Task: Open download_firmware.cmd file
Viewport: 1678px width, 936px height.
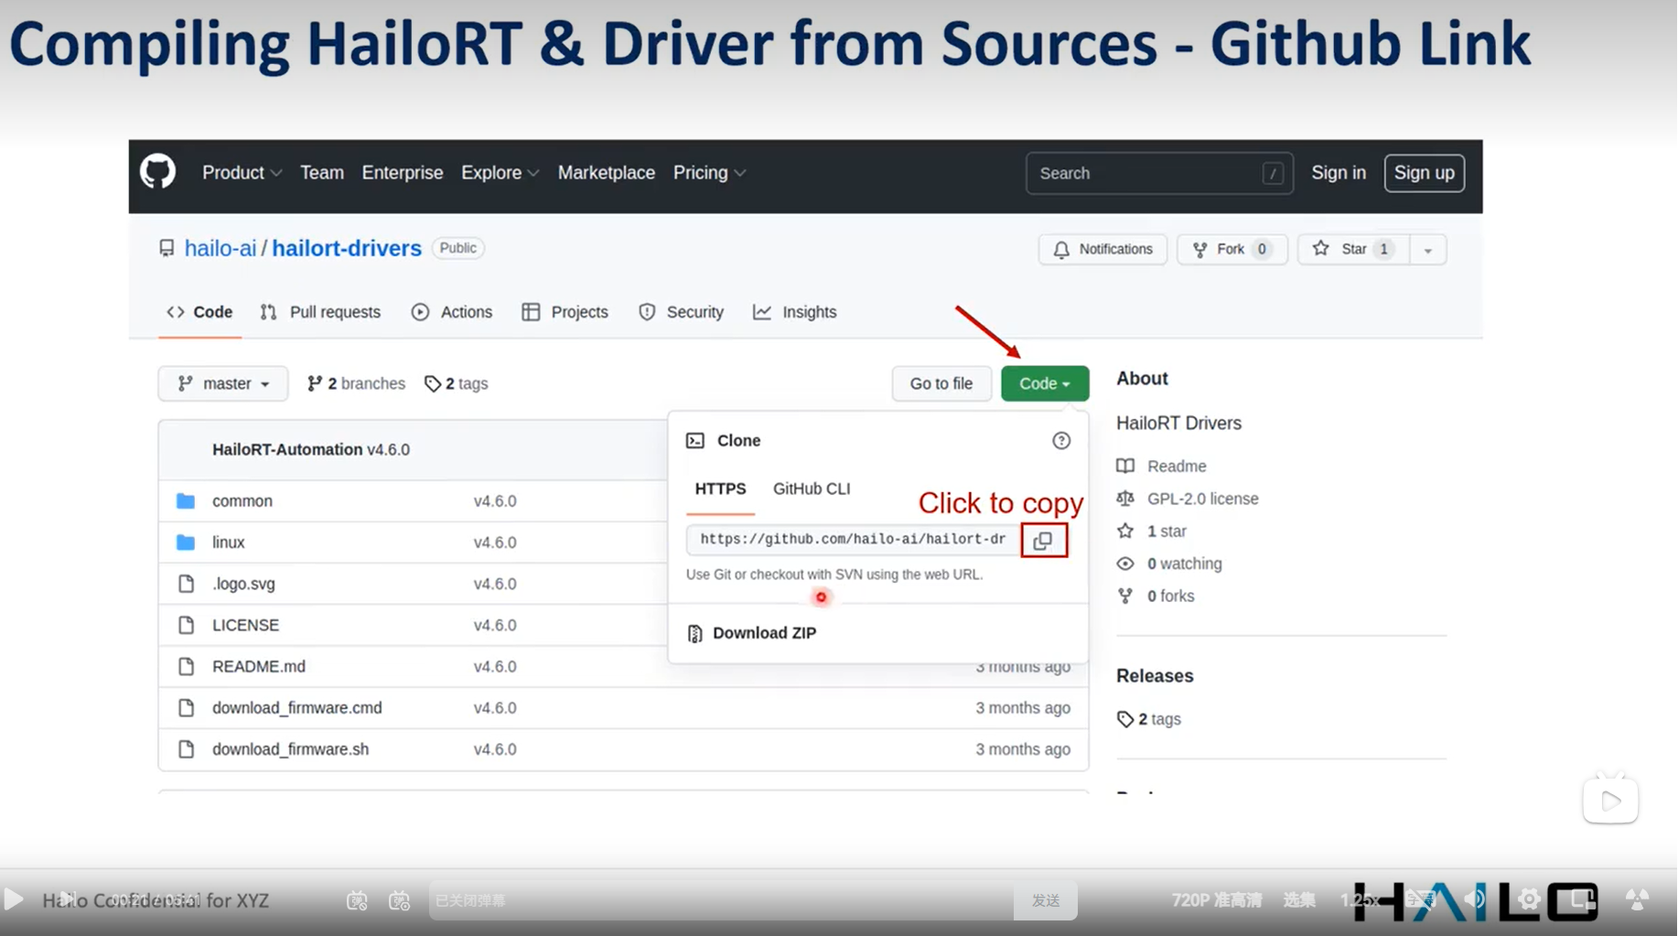Action: [x=297, y=708]
